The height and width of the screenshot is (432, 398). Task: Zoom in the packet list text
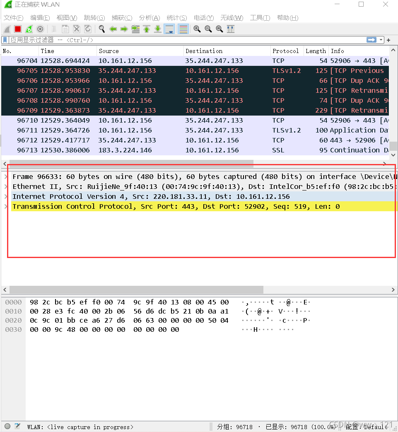point(197,29)
